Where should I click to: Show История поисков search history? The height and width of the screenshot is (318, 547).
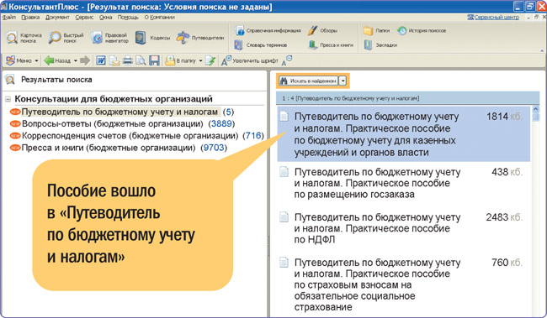click(x=422, y=30)
